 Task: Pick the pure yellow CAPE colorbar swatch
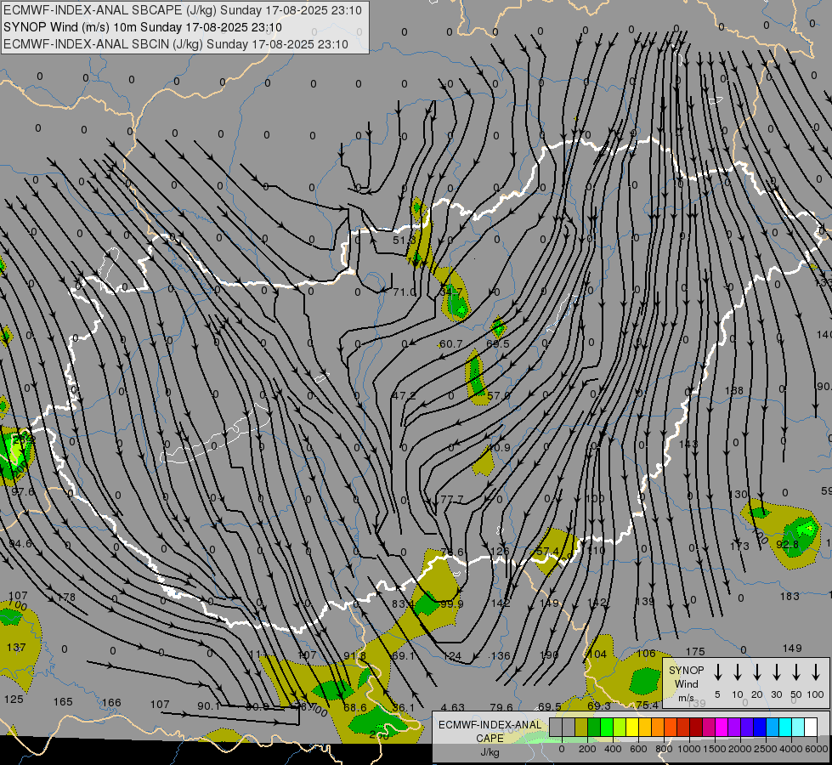click(x=632, y=728)
